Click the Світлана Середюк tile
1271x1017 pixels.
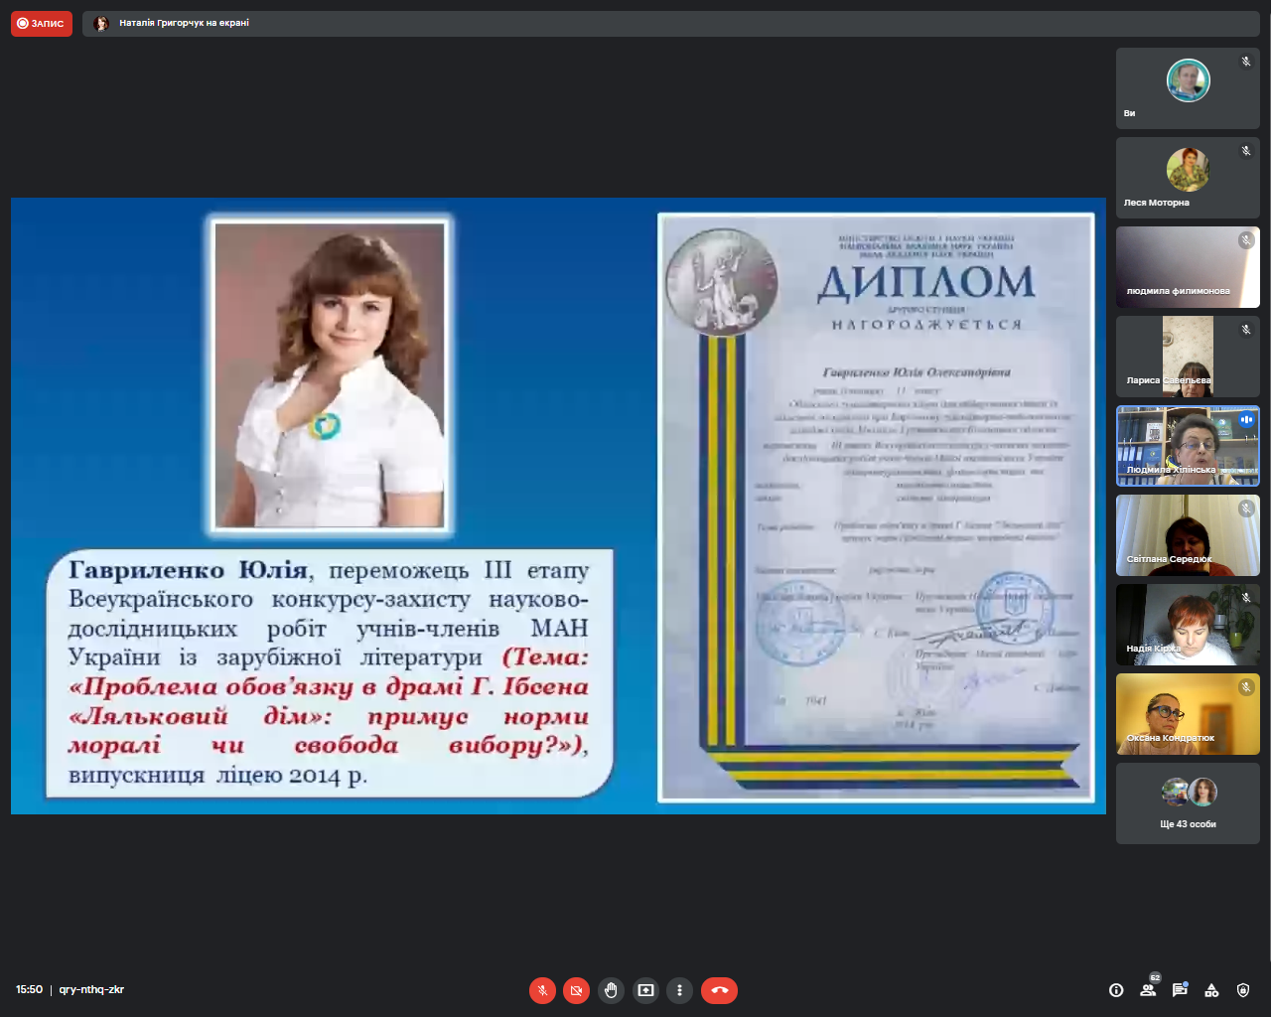coord(1188,535)
